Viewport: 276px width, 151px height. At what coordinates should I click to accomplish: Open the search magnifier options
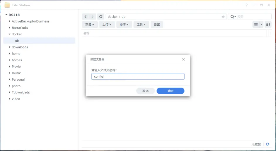click(233, 17)
